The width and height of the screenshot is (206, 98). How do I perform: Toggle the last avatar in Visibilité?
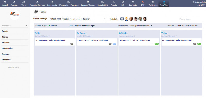pyautogui.click(x=145, y=19)
